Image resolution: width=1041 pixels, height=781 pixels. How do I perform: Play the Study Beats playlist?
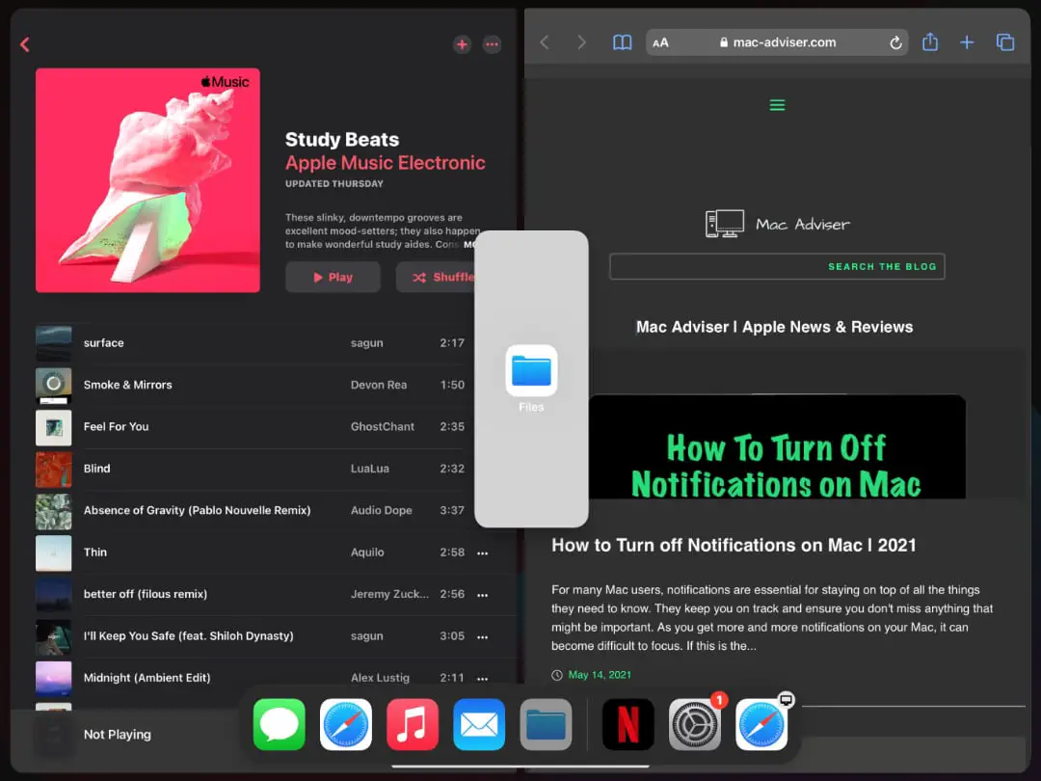[x=333, y=277]
